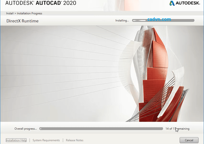Click the DirectX Runtime installing progress bar
Viewport: 204px width, 144px height.
163,20
